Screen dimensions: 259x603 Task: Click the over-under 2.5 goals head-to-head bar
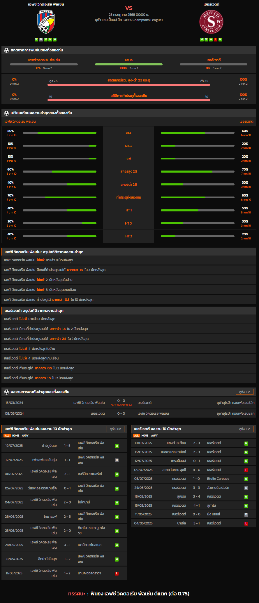click(129, 85)
